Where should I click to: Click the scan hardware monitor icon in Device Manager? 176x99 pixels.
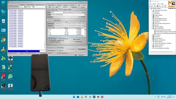[165, 6]
